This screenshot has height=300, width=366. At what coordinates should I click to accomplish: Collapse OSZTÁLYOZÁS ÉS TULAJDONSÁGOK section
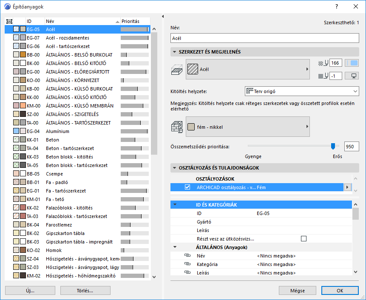point(174,168)
